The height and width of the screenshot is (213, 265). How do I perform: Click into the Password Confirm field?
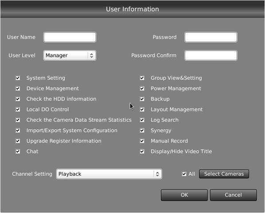pyautogui.click(x=211, y=55)
